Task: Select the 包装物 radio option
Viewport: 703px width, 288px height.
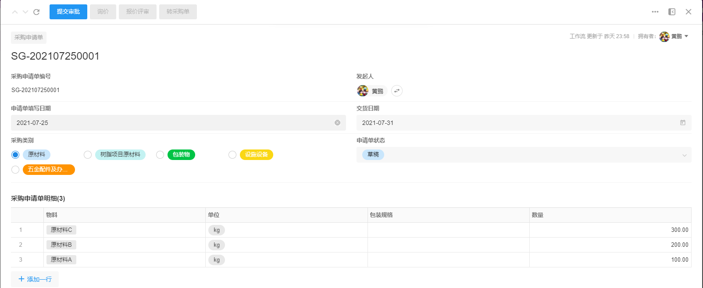Action: (160, 155)
